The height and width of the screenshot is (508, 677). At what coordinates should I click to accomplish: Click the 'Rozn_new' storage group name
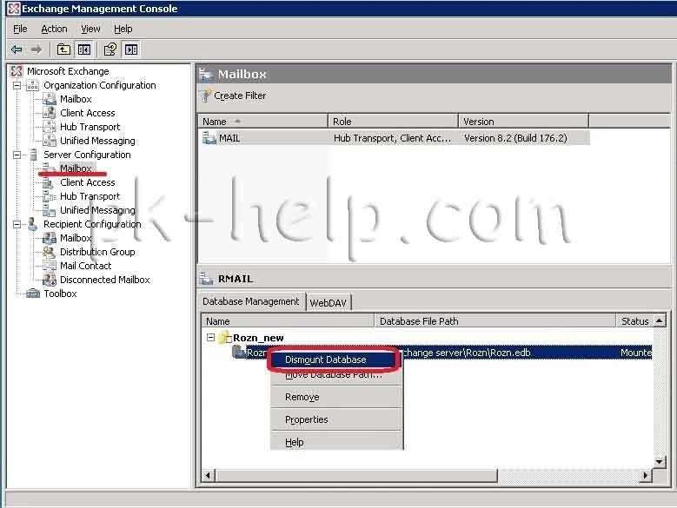[258, 338]
